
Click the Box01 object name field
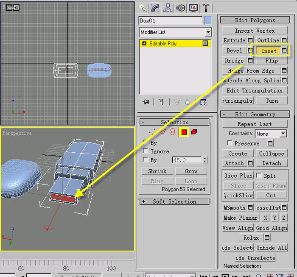click(x=171, y=20)
